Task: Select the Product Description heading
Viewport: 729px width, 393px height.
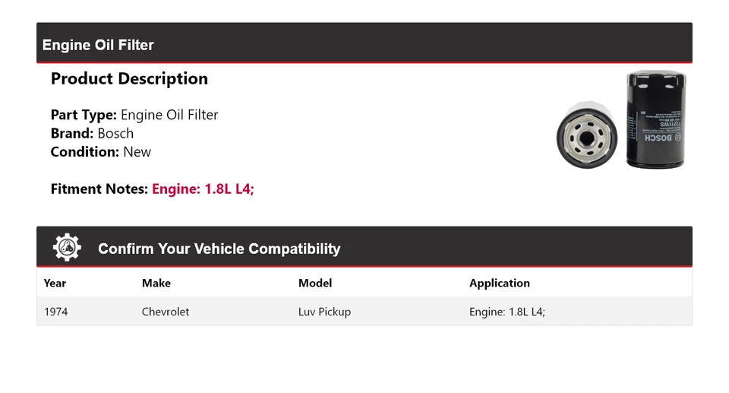Action: click(129, 79)
